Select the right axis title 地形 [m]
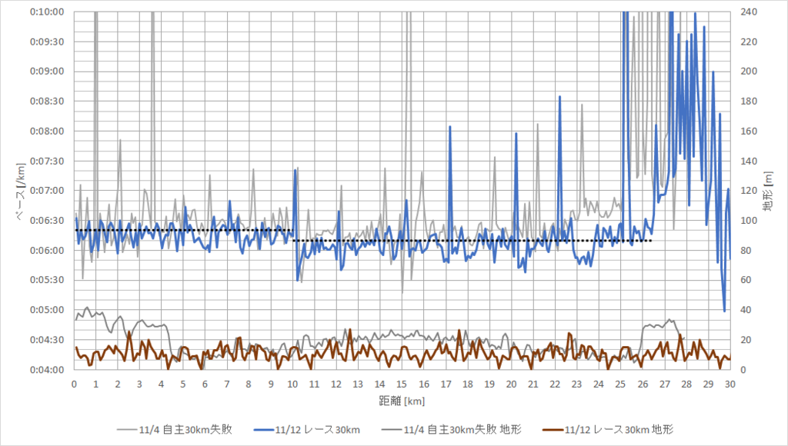Viewport: 788px width, 446px height. coord(769,191)
